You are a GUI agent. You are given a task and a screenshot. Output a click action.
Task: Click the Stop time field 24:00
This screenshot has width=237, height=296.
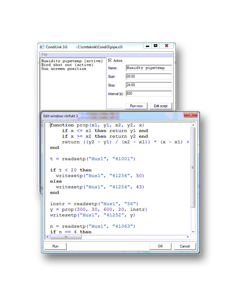pyautogui.click(x=149, y=85)
